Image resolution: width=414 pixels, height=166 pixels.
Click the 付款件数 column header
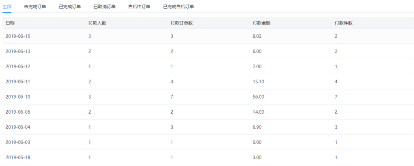tap(344, 23)
